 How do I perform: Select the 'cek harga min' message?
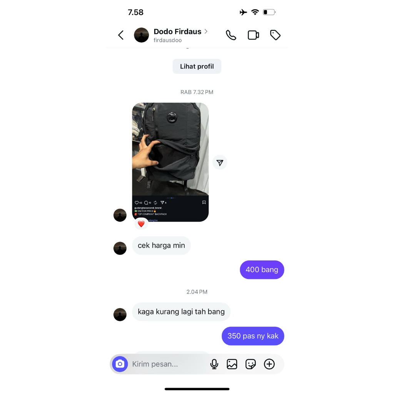[x=161, y=245]
